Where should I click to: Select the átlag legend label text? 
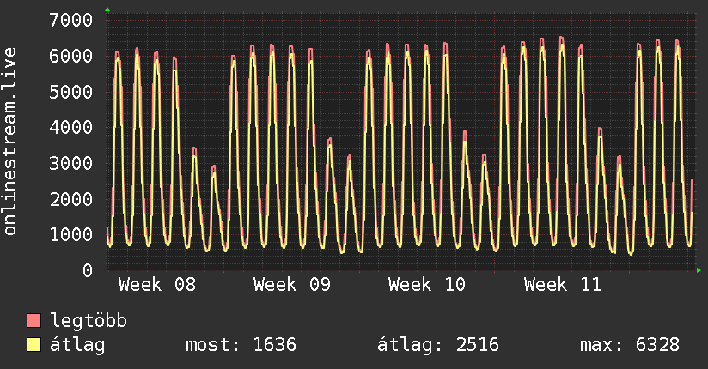coord(78,345)
